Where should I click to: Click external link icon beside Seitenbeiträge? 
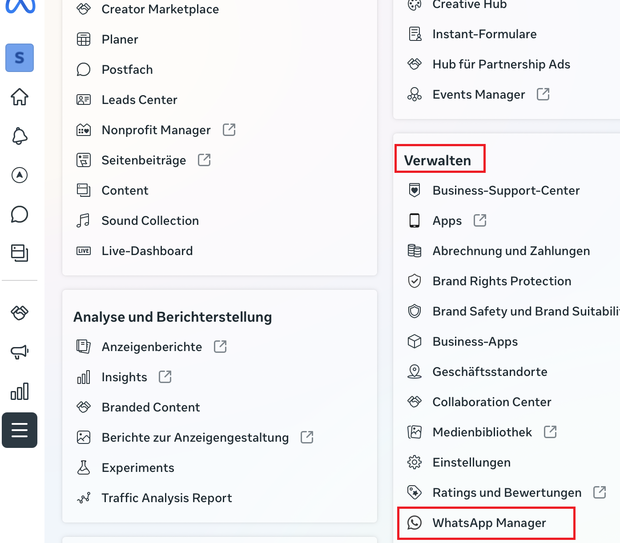click(x=204, y=160)
